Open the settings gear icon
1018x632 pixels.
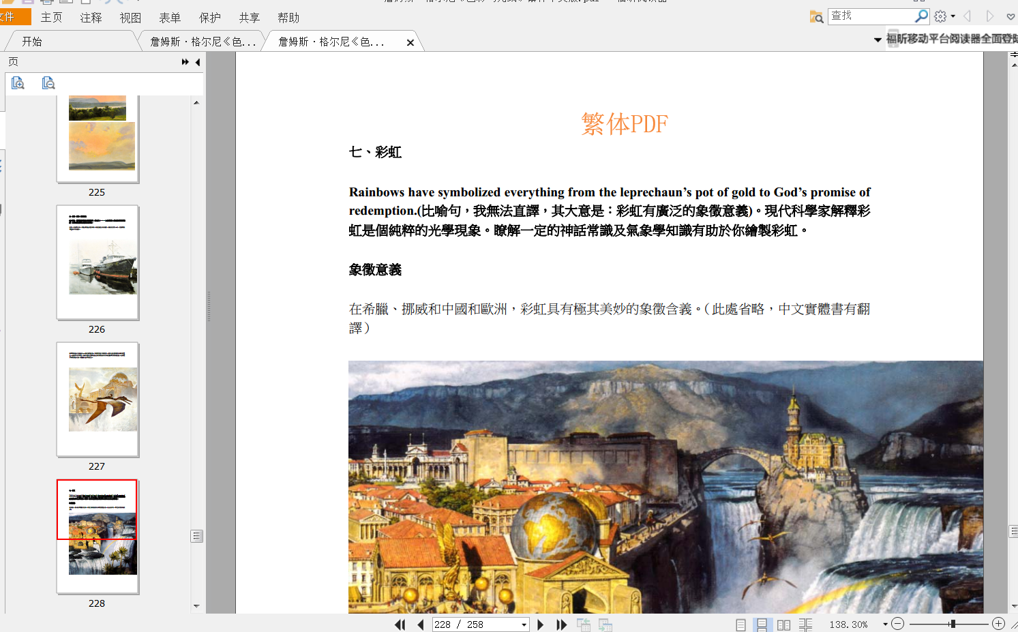[x=940, y=16]
